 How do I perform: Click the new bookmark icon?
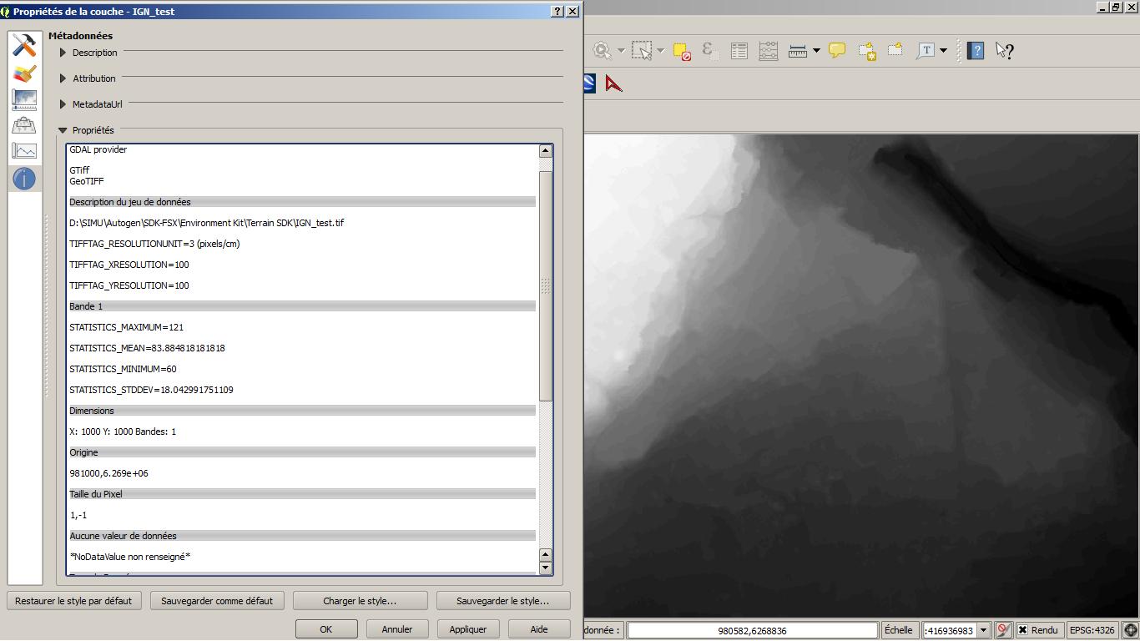pyautogui.click(x=867, y=51)
